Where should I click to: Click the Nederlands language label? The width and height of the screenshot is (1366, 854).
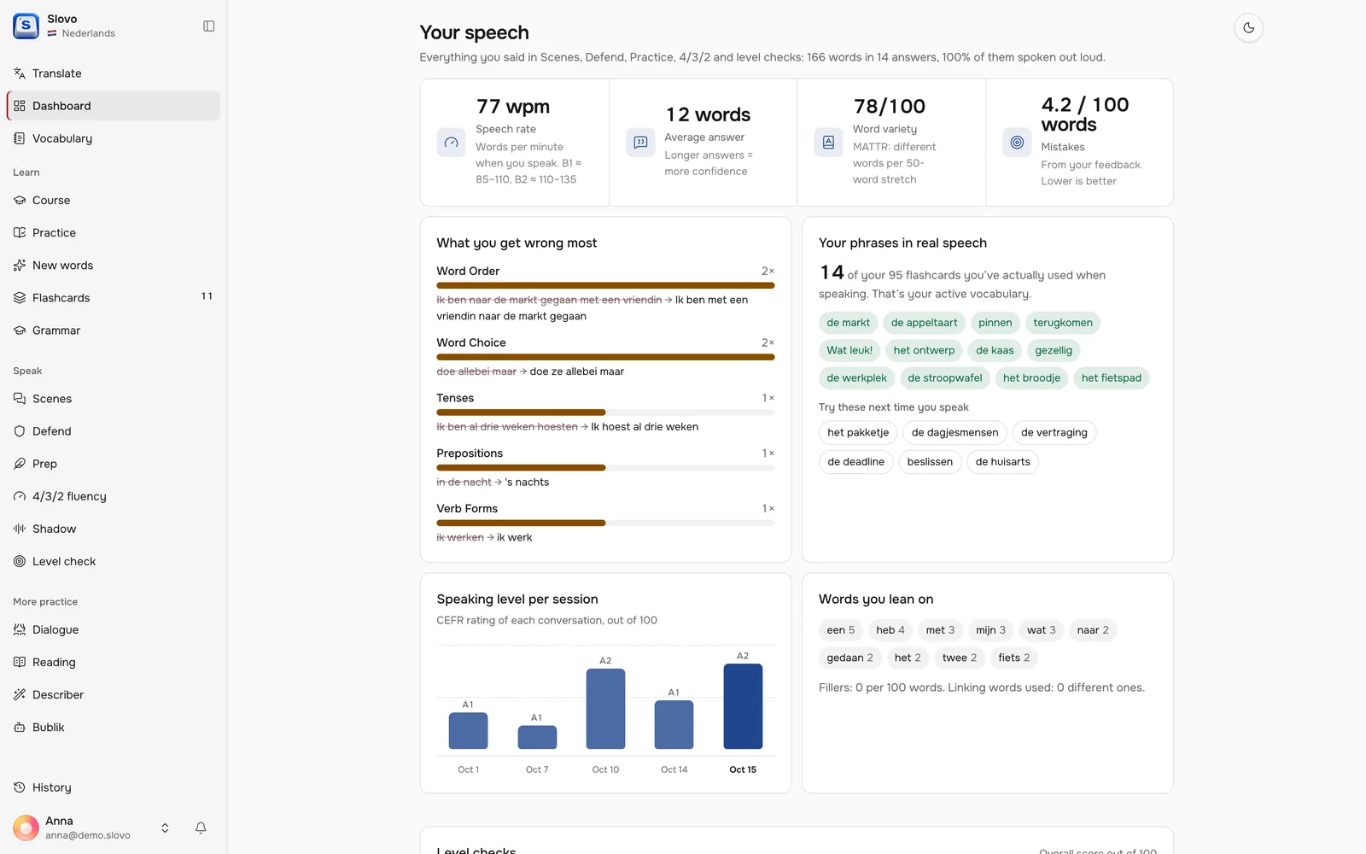[88, 33]
